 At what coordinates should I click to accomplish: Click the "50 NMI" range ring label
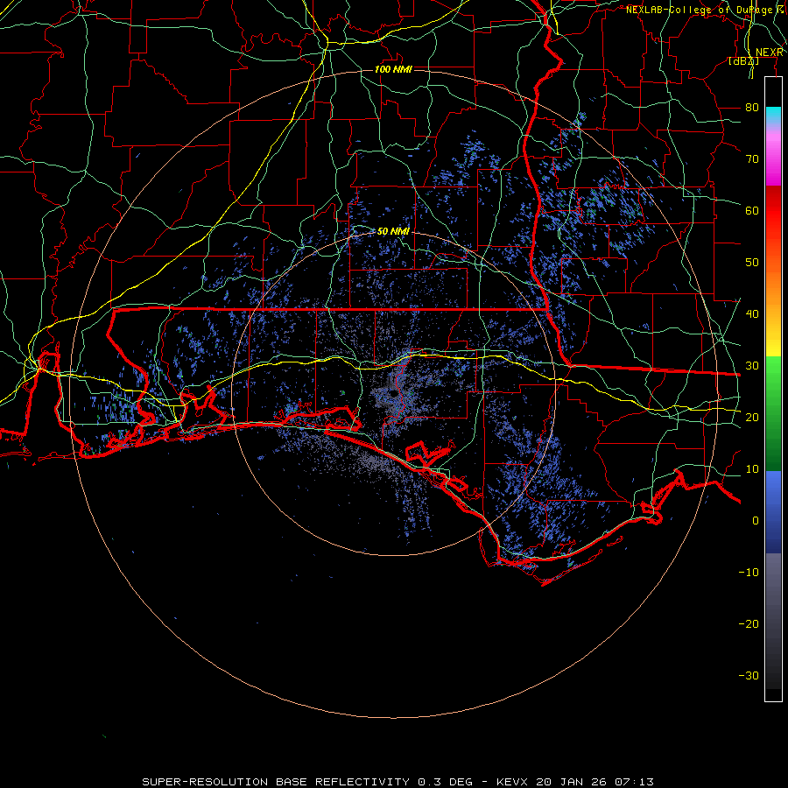(393, 231)
